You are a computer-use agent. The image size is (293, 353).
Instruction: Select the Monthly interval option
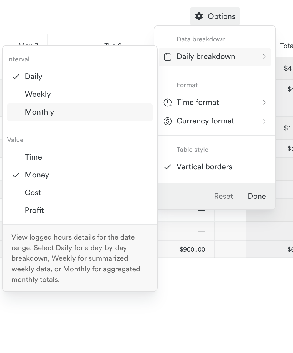pos(39,112)
